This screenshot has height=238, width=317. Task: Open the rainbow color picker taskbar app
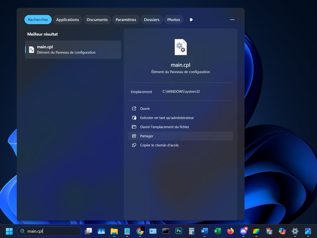256,231
